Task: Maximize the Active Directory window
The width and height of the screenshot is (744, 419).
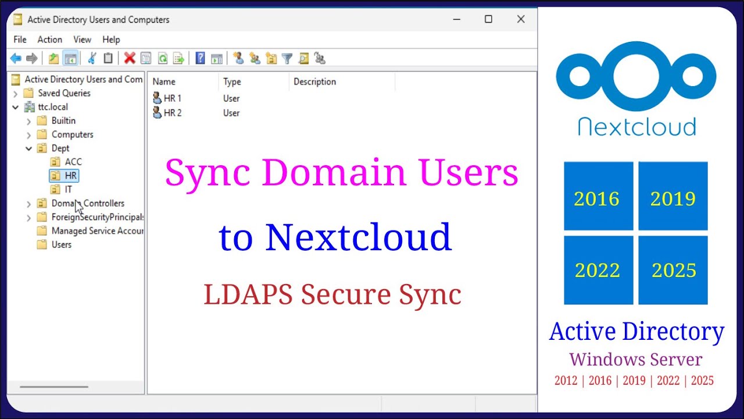Action: pyautogui.click(x=488, y=19)
